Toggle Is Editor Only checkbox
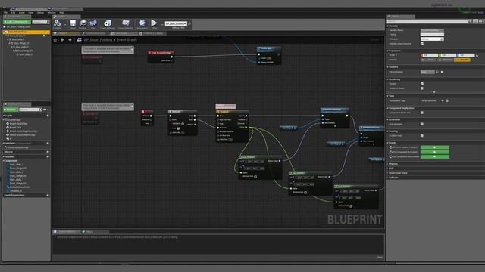 [x=422, y=135]
